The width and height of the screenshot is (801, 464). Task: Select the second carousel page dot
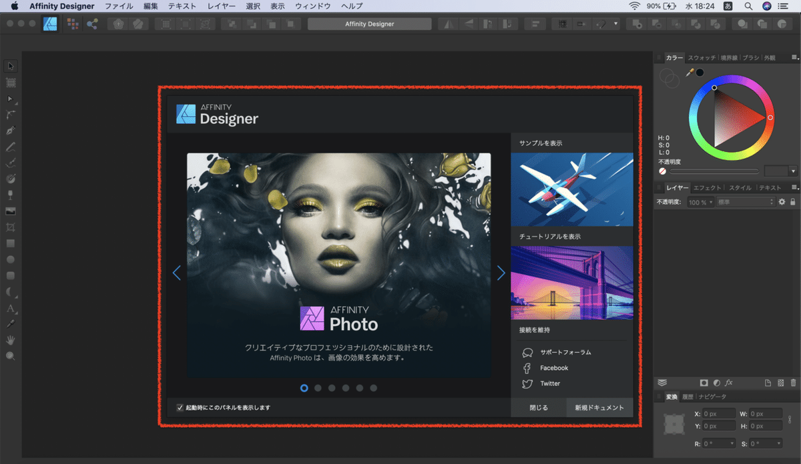tap(318, 387)
